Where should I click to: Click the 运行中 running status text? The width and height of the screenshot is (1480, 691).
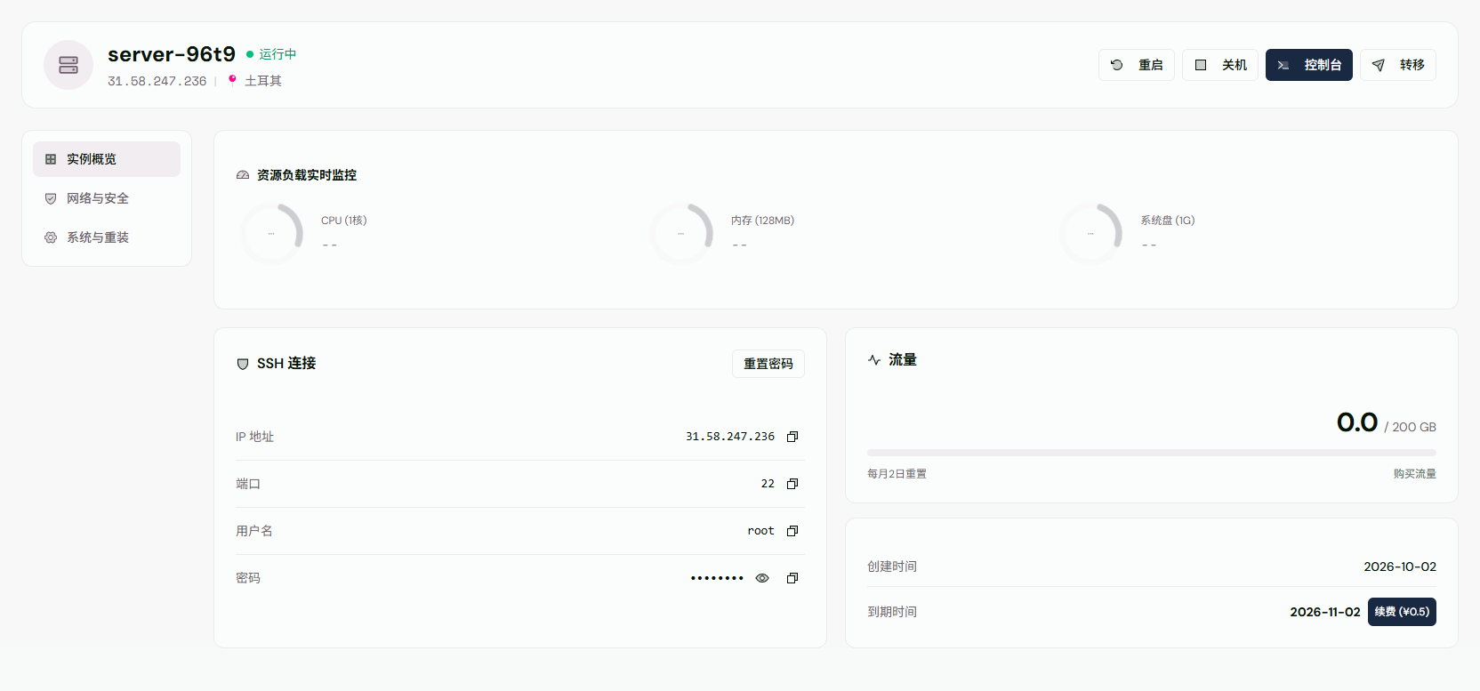tap(277, 54)
